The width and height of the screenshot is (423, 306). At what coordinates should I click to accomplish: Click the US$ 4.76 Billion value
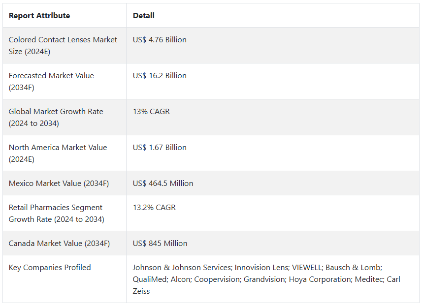pyautogui.click(x=160, y=40)
